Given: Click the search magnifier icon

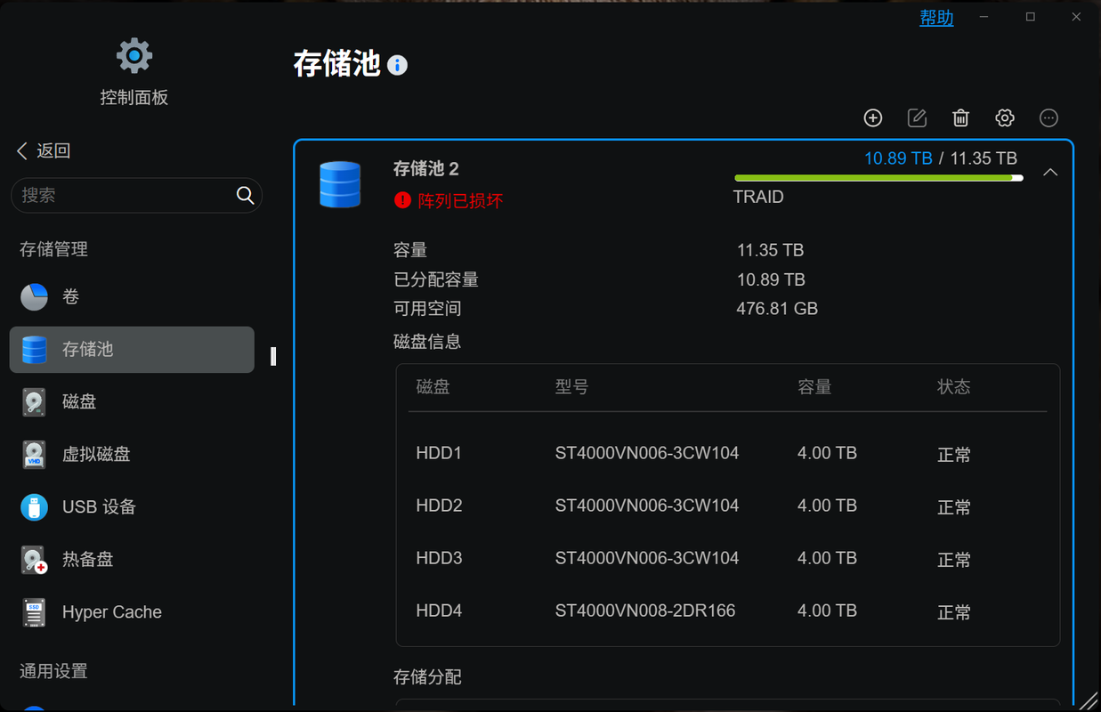Looking at the screenshot, I should tap(246, 195).
